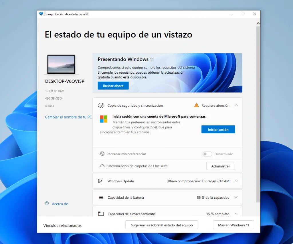Viewport: 293px width, 244px height.
Task: Close the Comprobación de estado de la PC window
Action: point(254,14)
